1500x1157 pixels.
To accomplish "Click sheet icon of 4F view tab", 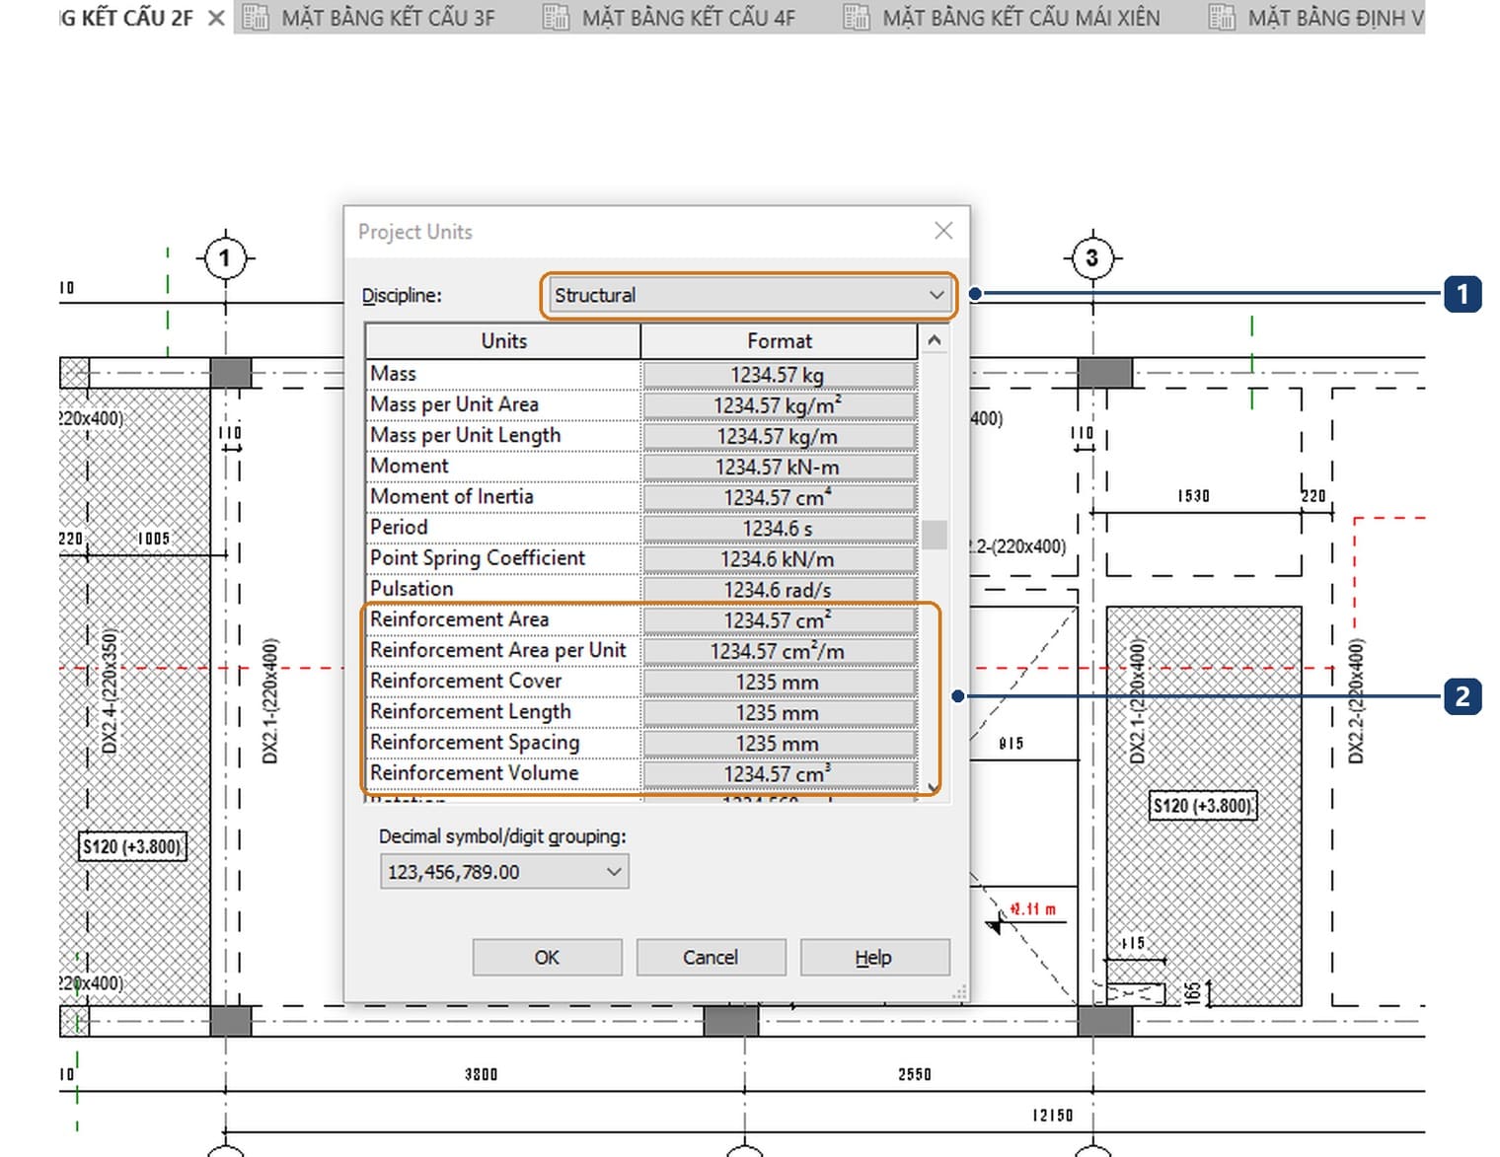I will point(556,18).
